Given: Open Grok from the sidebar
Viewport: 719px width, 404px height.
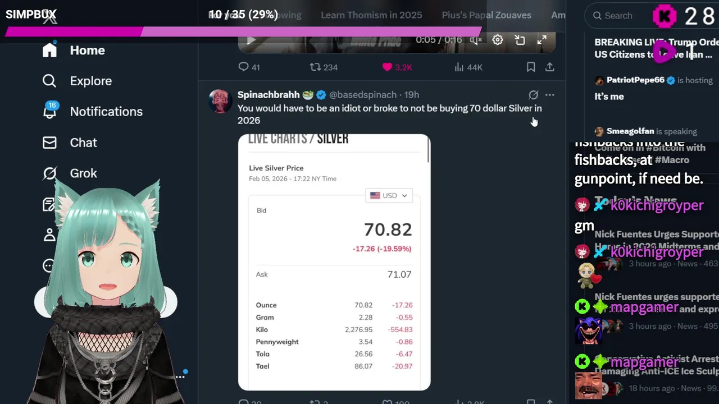Looking at the screenshot, I should (70, 173).
